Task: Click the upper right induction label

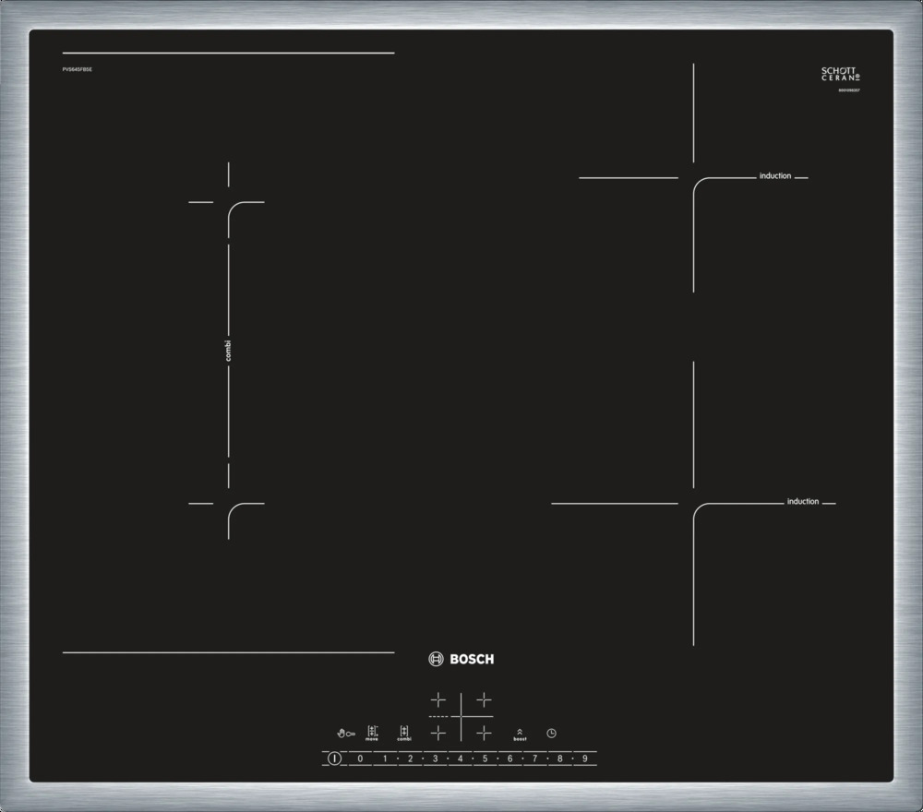Action: click(775, 176)
